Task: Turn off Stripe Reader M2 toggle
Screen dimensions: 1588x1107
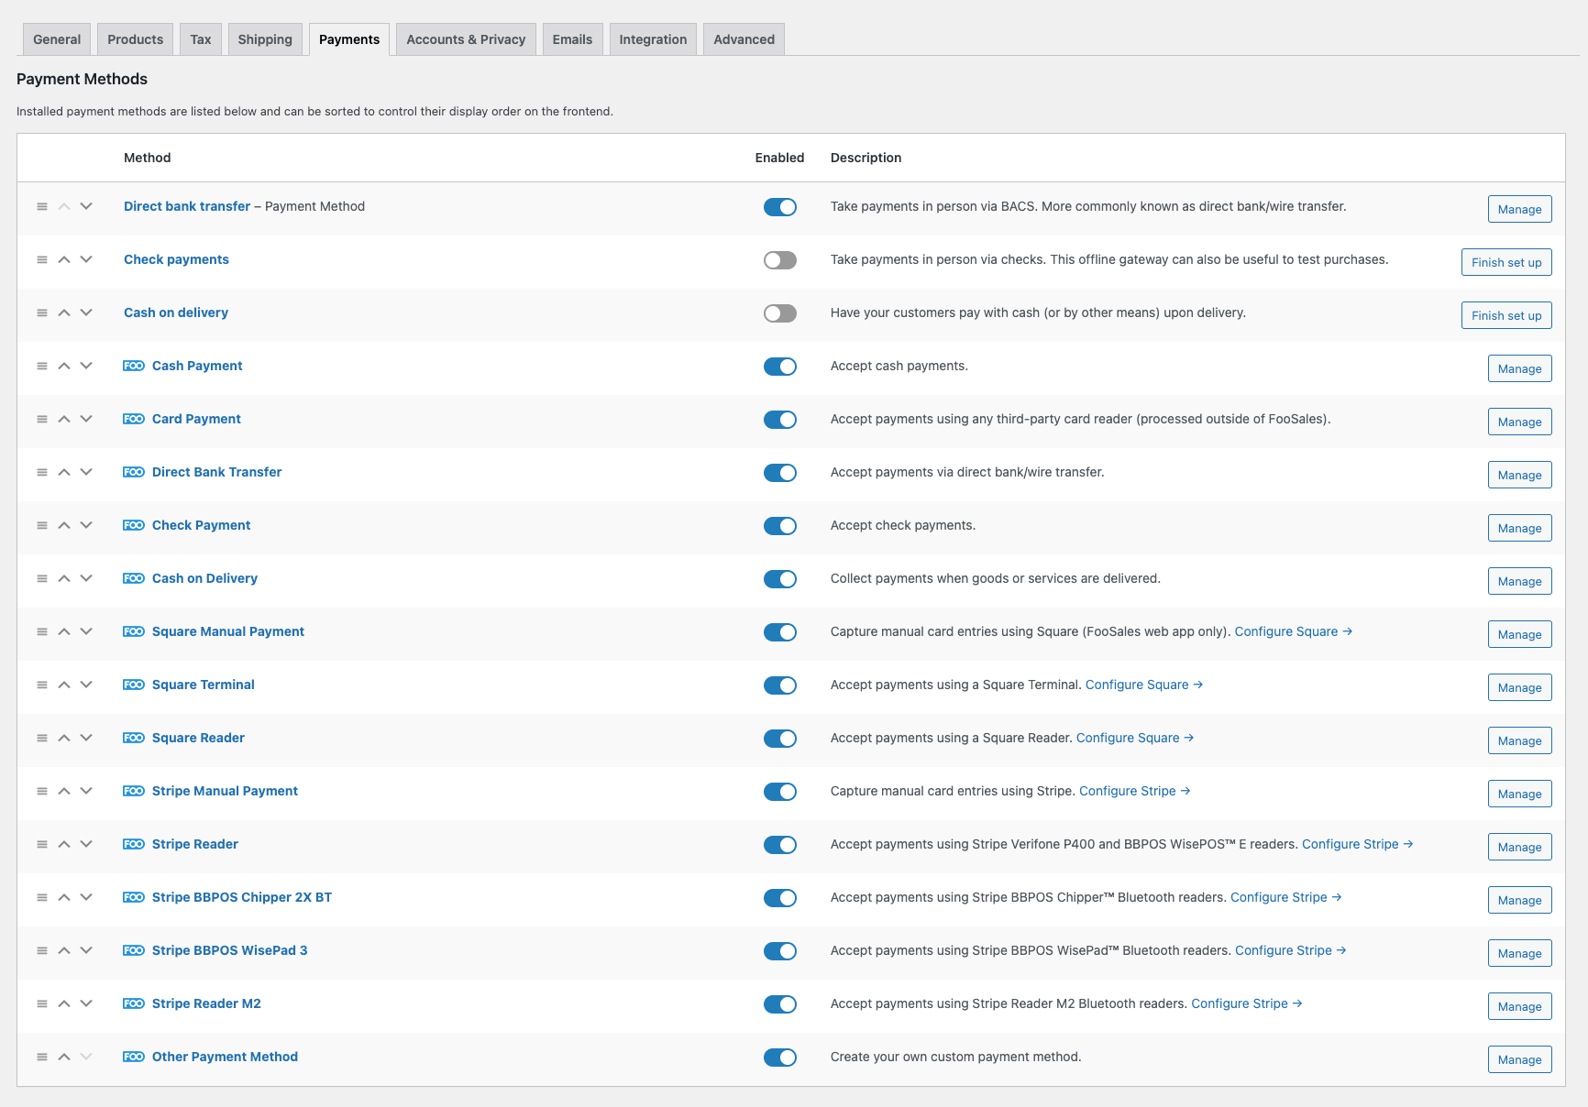Action: (x=780, y=1004)
